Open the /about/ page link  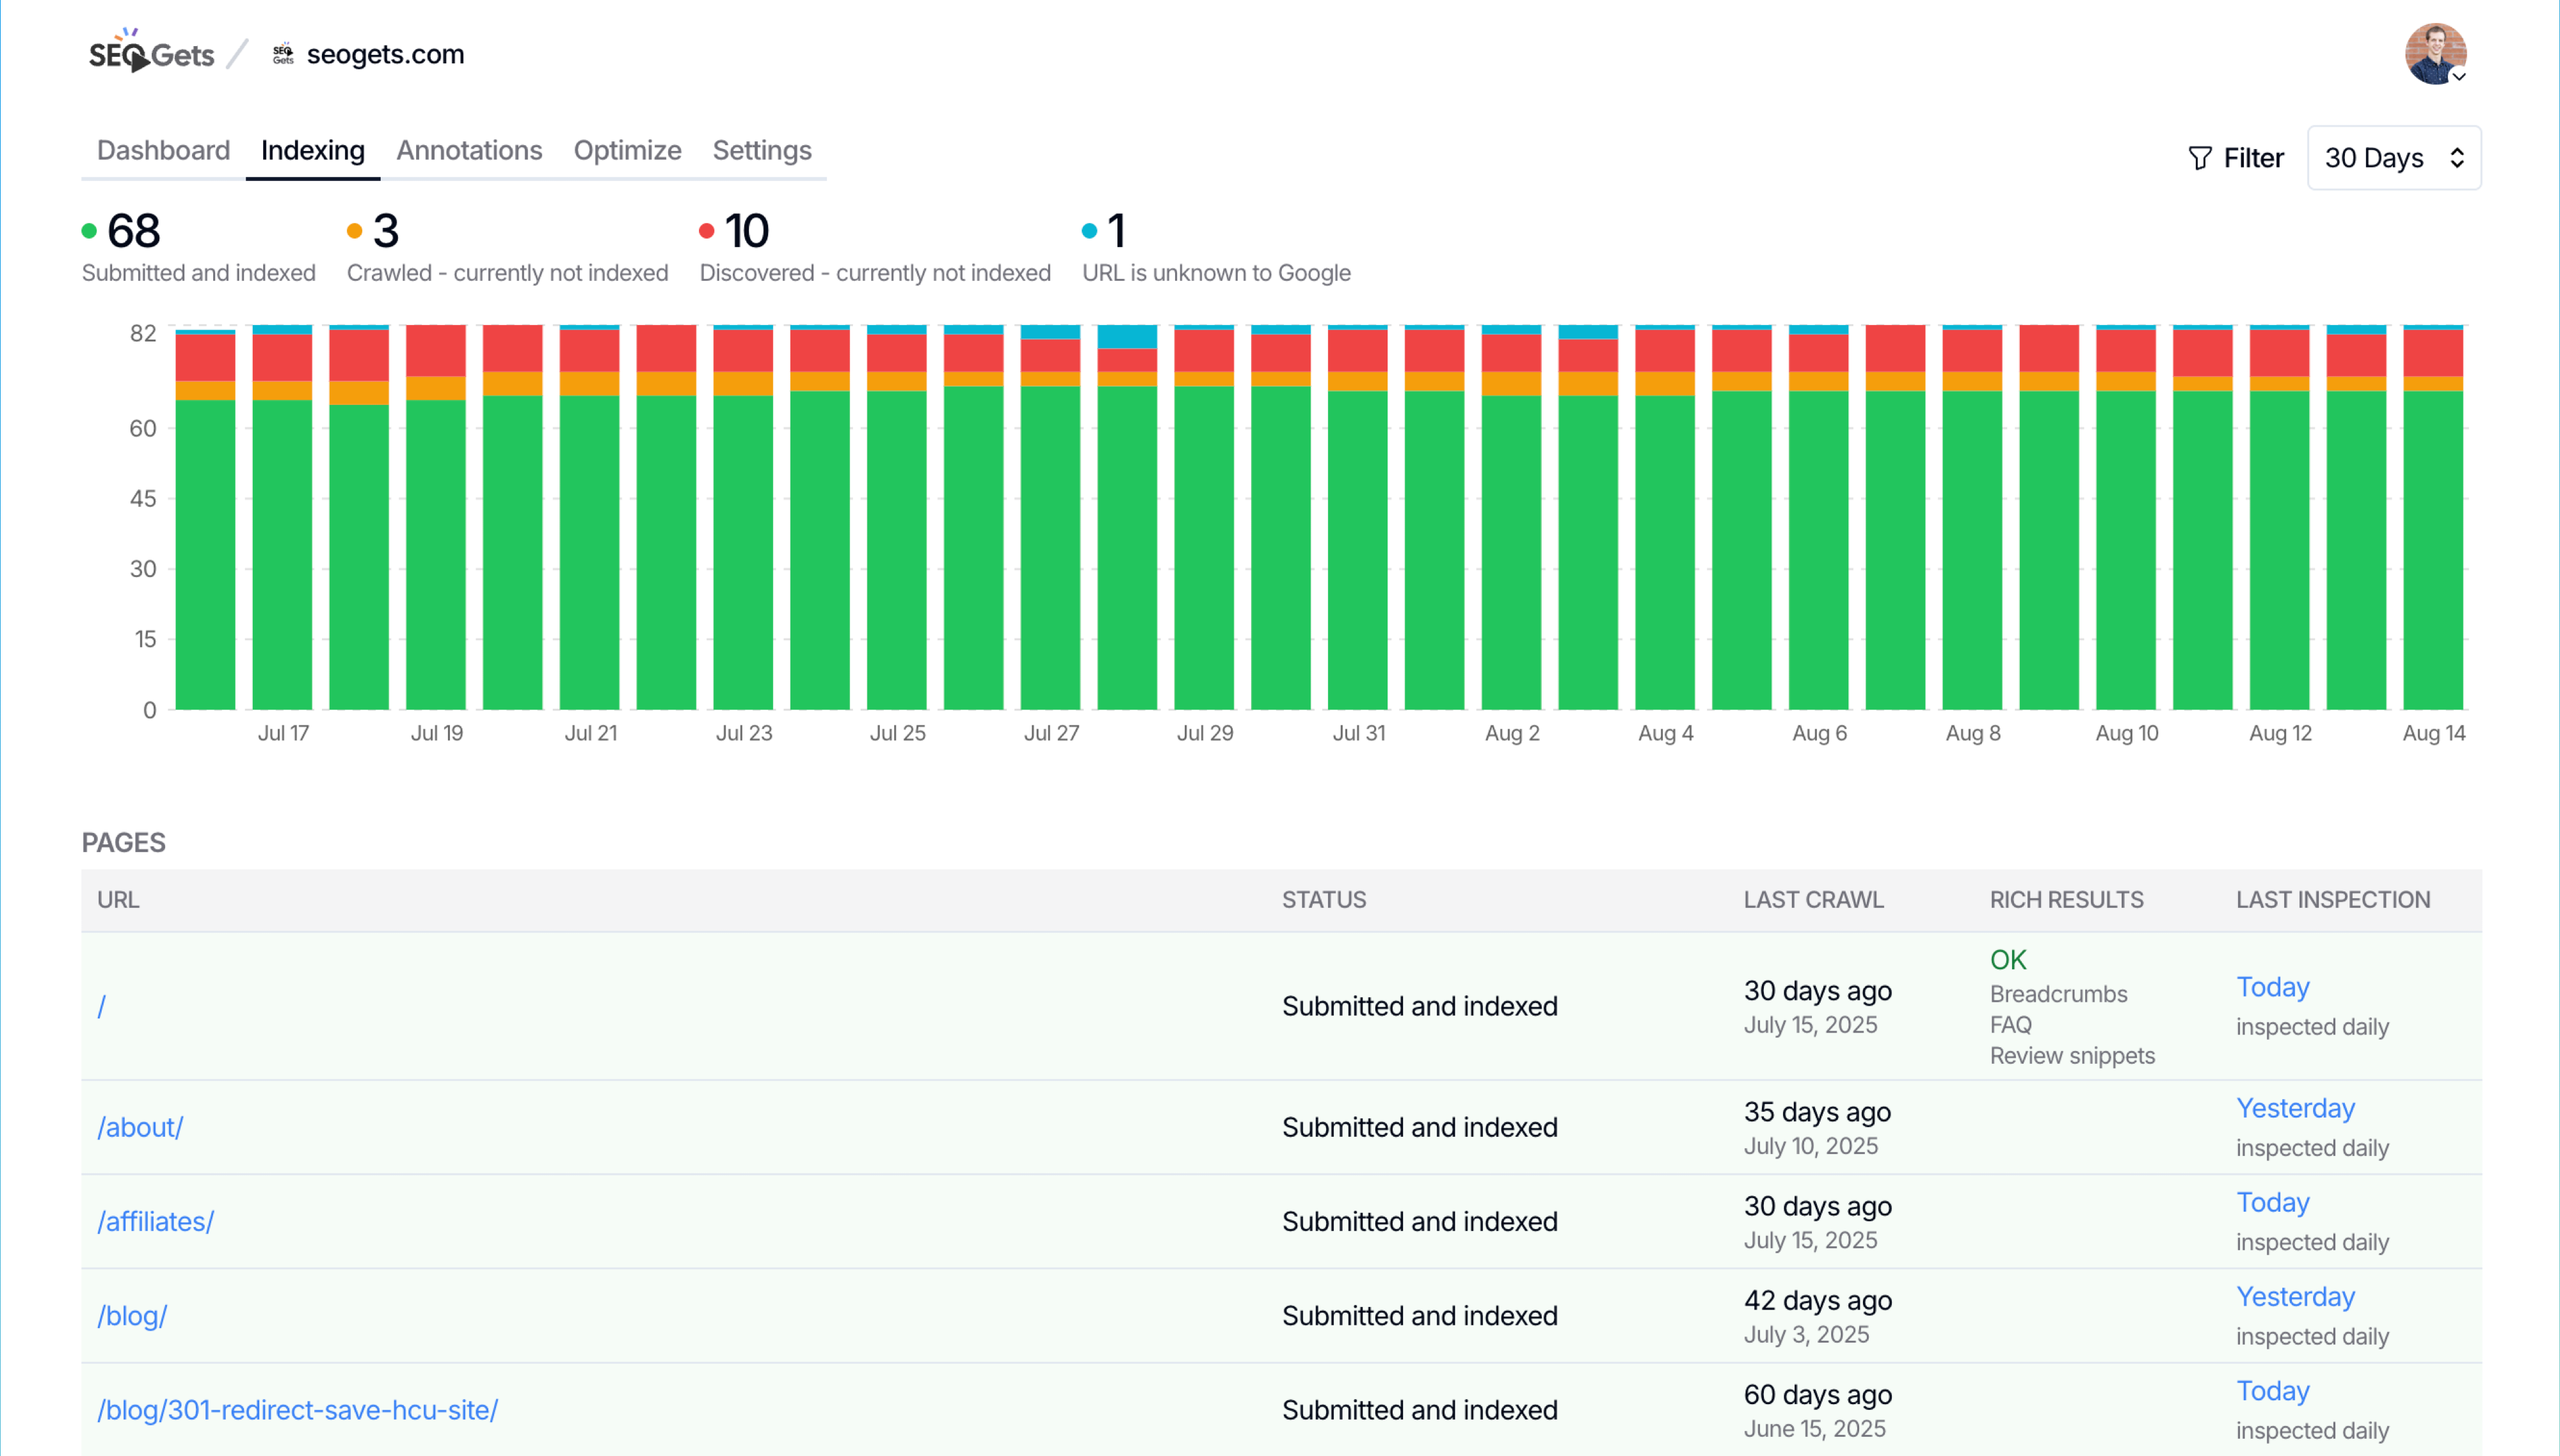[x=140, y=1127]
